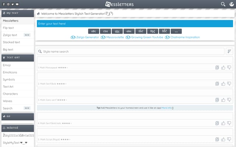Toggle the abc below-diacritics button

[x=153, y=31]
